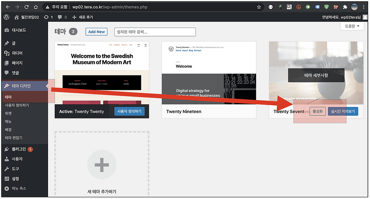Expand the 도움말 help dropdown
This screenshot has height=199, width=370.
(x=352, y=26)
